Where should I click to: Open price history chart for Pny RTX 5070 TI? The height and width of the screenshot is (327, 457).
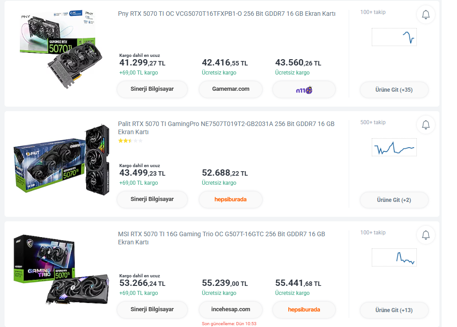394,37
